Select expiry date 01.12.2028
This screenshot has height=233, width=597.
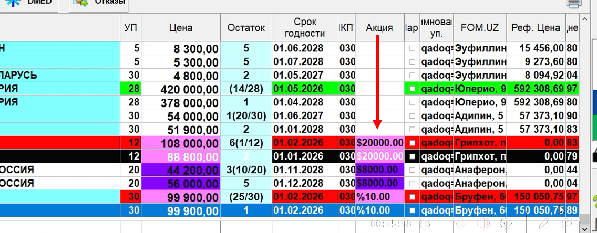[305, 183]
